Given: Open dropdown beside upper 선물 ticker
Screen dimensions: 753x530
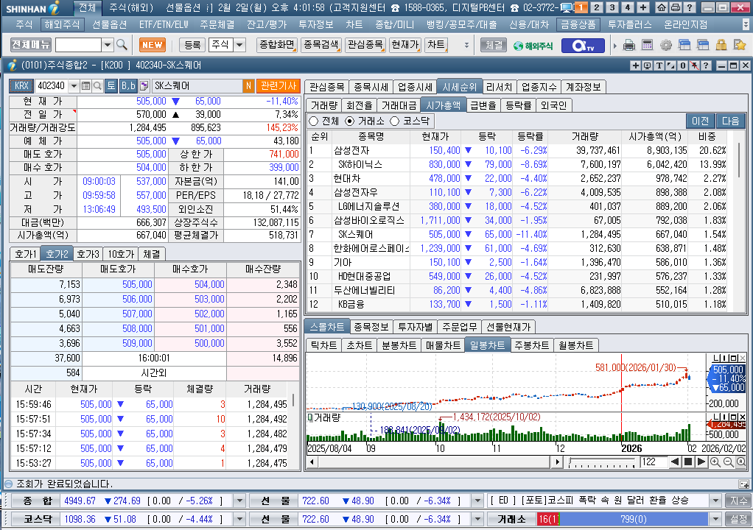Looking at the screenshot, I should click(477, 501).
